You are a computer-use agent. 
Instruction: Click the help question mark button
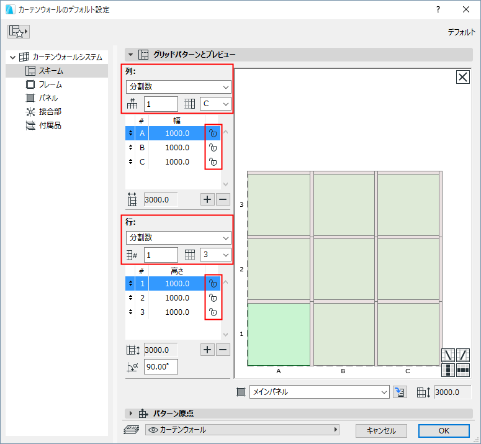pos(438,9)
